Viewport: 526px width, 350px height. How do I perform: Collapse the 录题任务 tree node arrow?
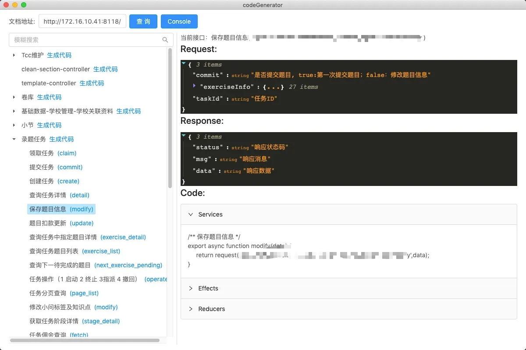click(14, 139)
